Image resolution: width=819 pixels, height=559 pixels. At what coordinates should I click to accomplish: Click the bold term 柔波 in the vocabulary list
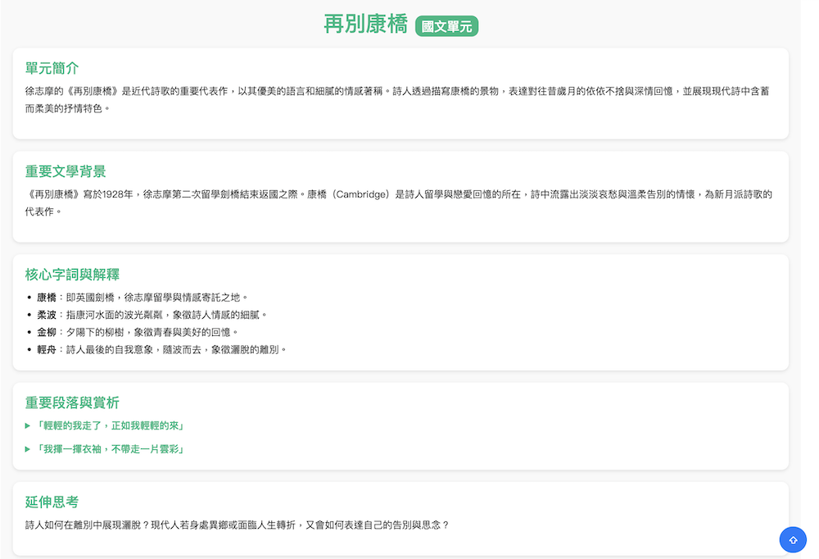[x=47, y=315]
